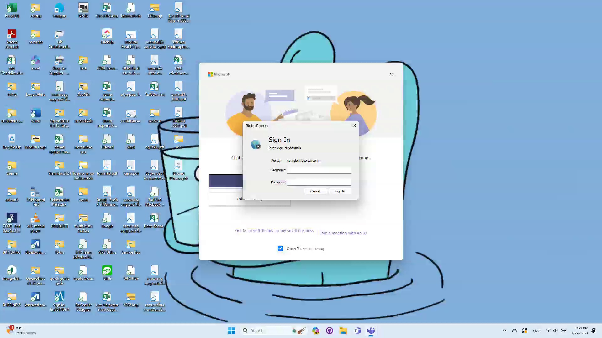Select the Checklist.xlsx file icon
Image resolution: width=602 pixels, height=338 pixels.
107,10
